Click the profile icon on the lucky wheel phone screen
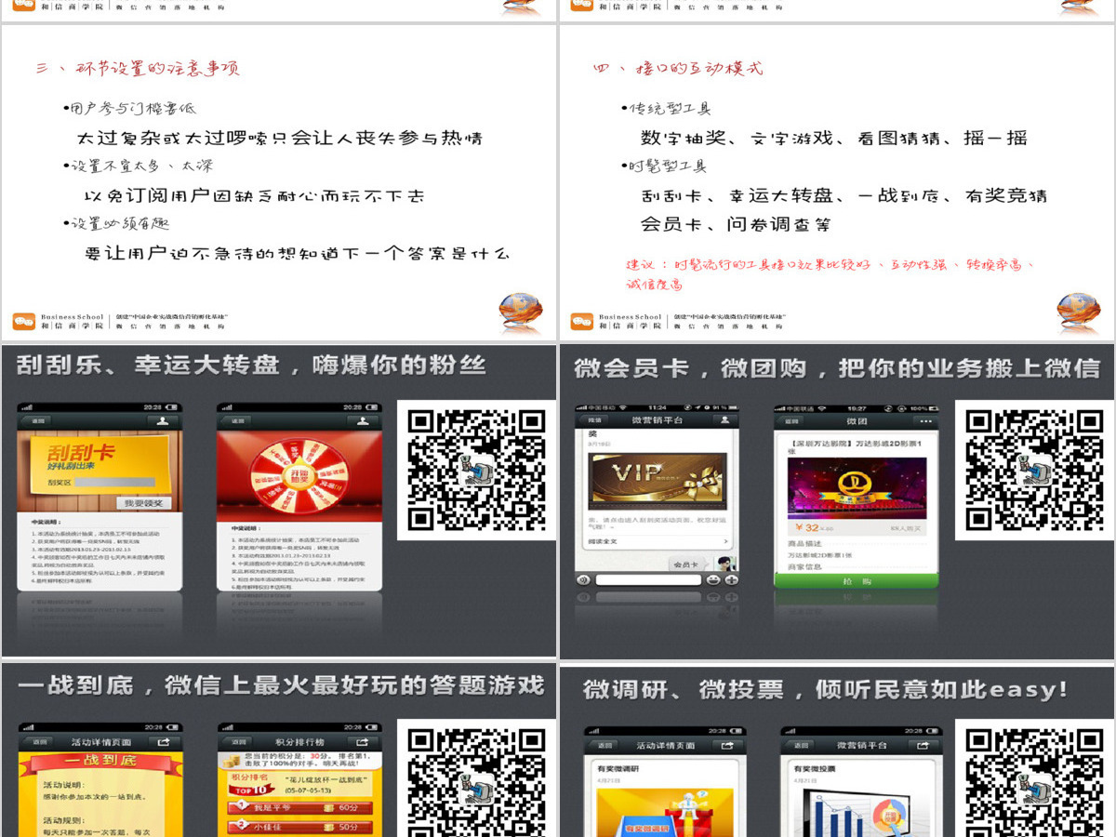The image size is (1116, 837). 364,421
